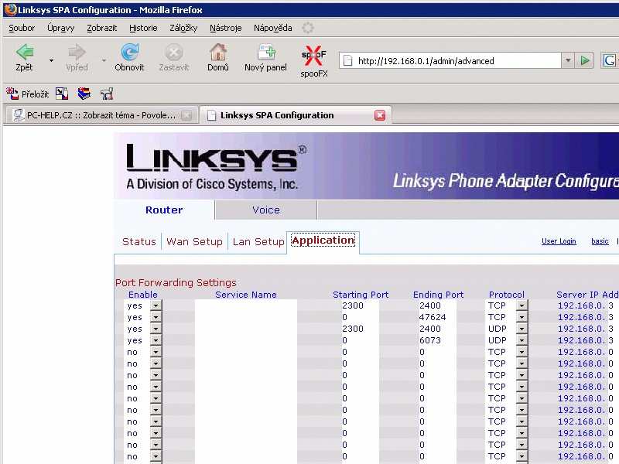Click the Firefox logo in title bar
The height and width of the screenshot is (464, 619).
11,9
